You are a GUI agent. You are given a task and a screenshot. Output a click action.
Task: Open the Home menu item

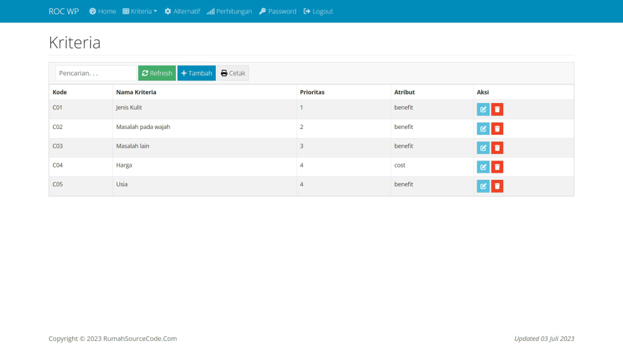[x=103, y=12]
